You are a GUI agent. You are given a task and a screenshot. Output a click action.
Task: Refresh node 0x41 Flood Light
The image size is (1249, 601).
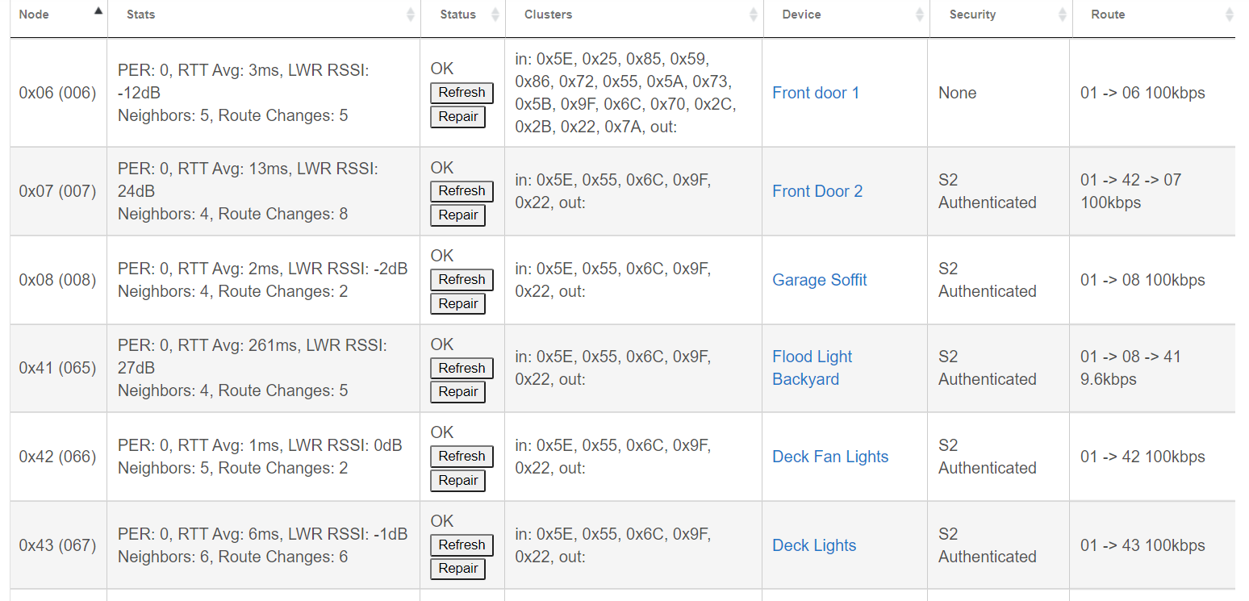point(462,369)
